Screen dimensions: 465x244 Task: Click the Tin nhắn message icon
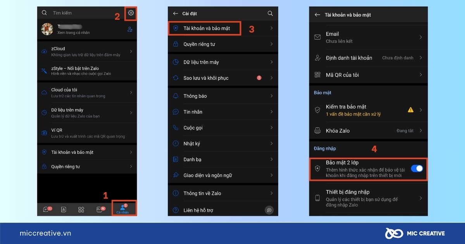[x=176, y=112]
